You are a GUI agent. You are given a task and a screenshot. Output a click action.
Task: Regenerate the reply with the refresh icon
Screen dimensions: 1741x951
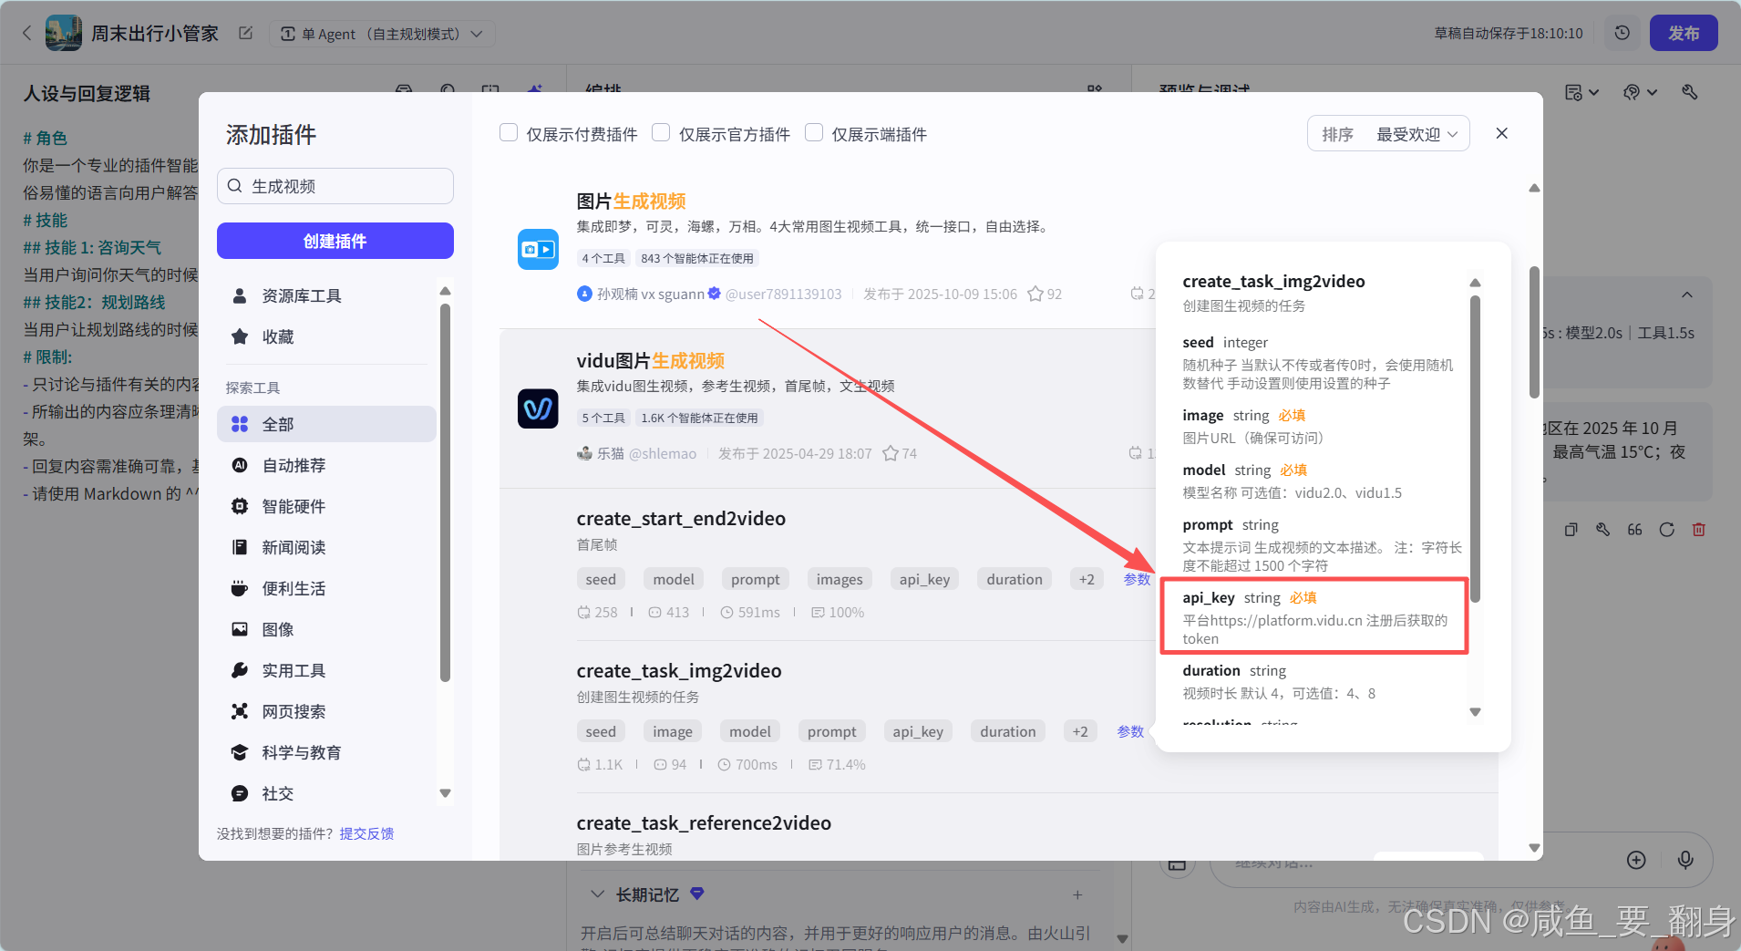pos(1666,530)
